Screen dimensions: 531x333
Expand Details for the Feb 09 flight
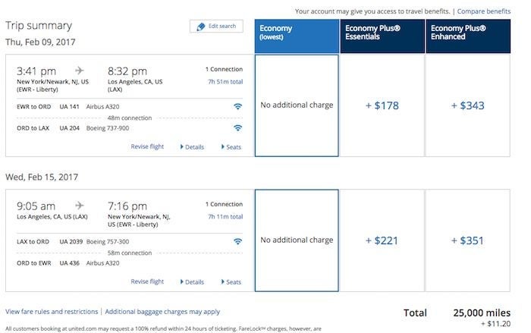[x=193, y=147]
